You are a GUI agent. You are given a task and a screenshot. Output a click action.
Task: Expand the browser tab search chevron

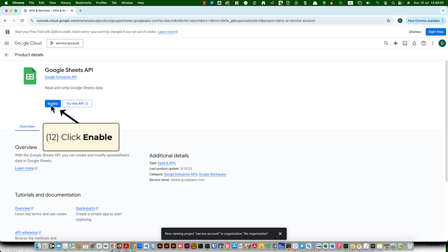(443, 11)
